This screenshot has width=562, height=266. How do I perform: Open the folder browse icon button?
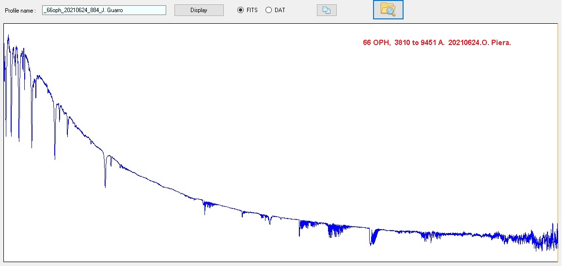point(388,10)
